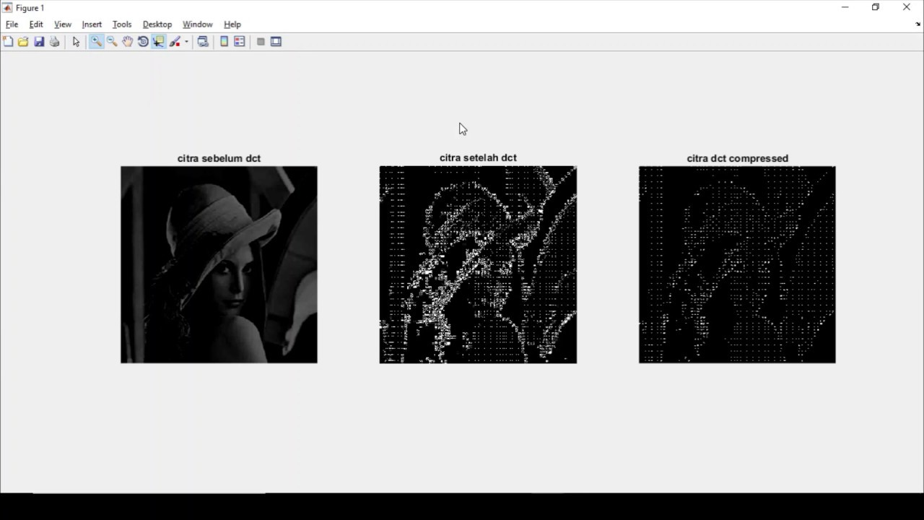The width and height of the screenshot is (924, 520).
Task: Insert a Legend using the toolbar icon
Action: point(240,42)
